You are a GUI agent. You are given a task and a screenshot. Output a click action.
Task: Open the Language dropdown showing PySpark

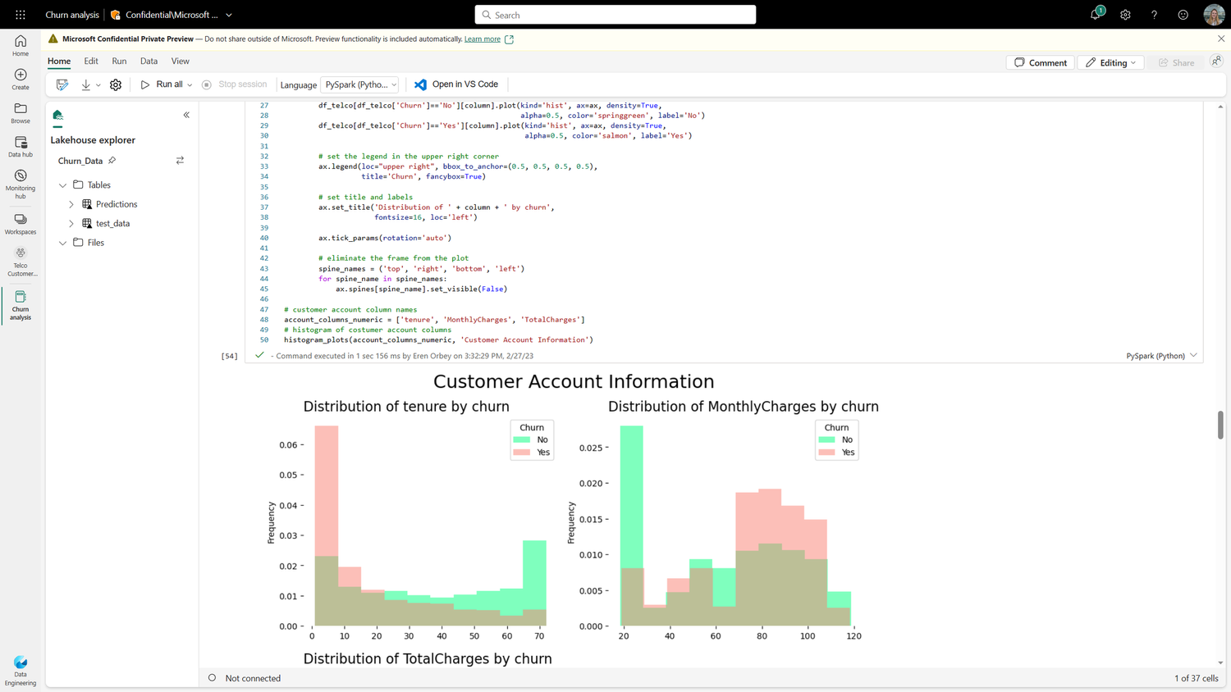(x=359, y=84)
